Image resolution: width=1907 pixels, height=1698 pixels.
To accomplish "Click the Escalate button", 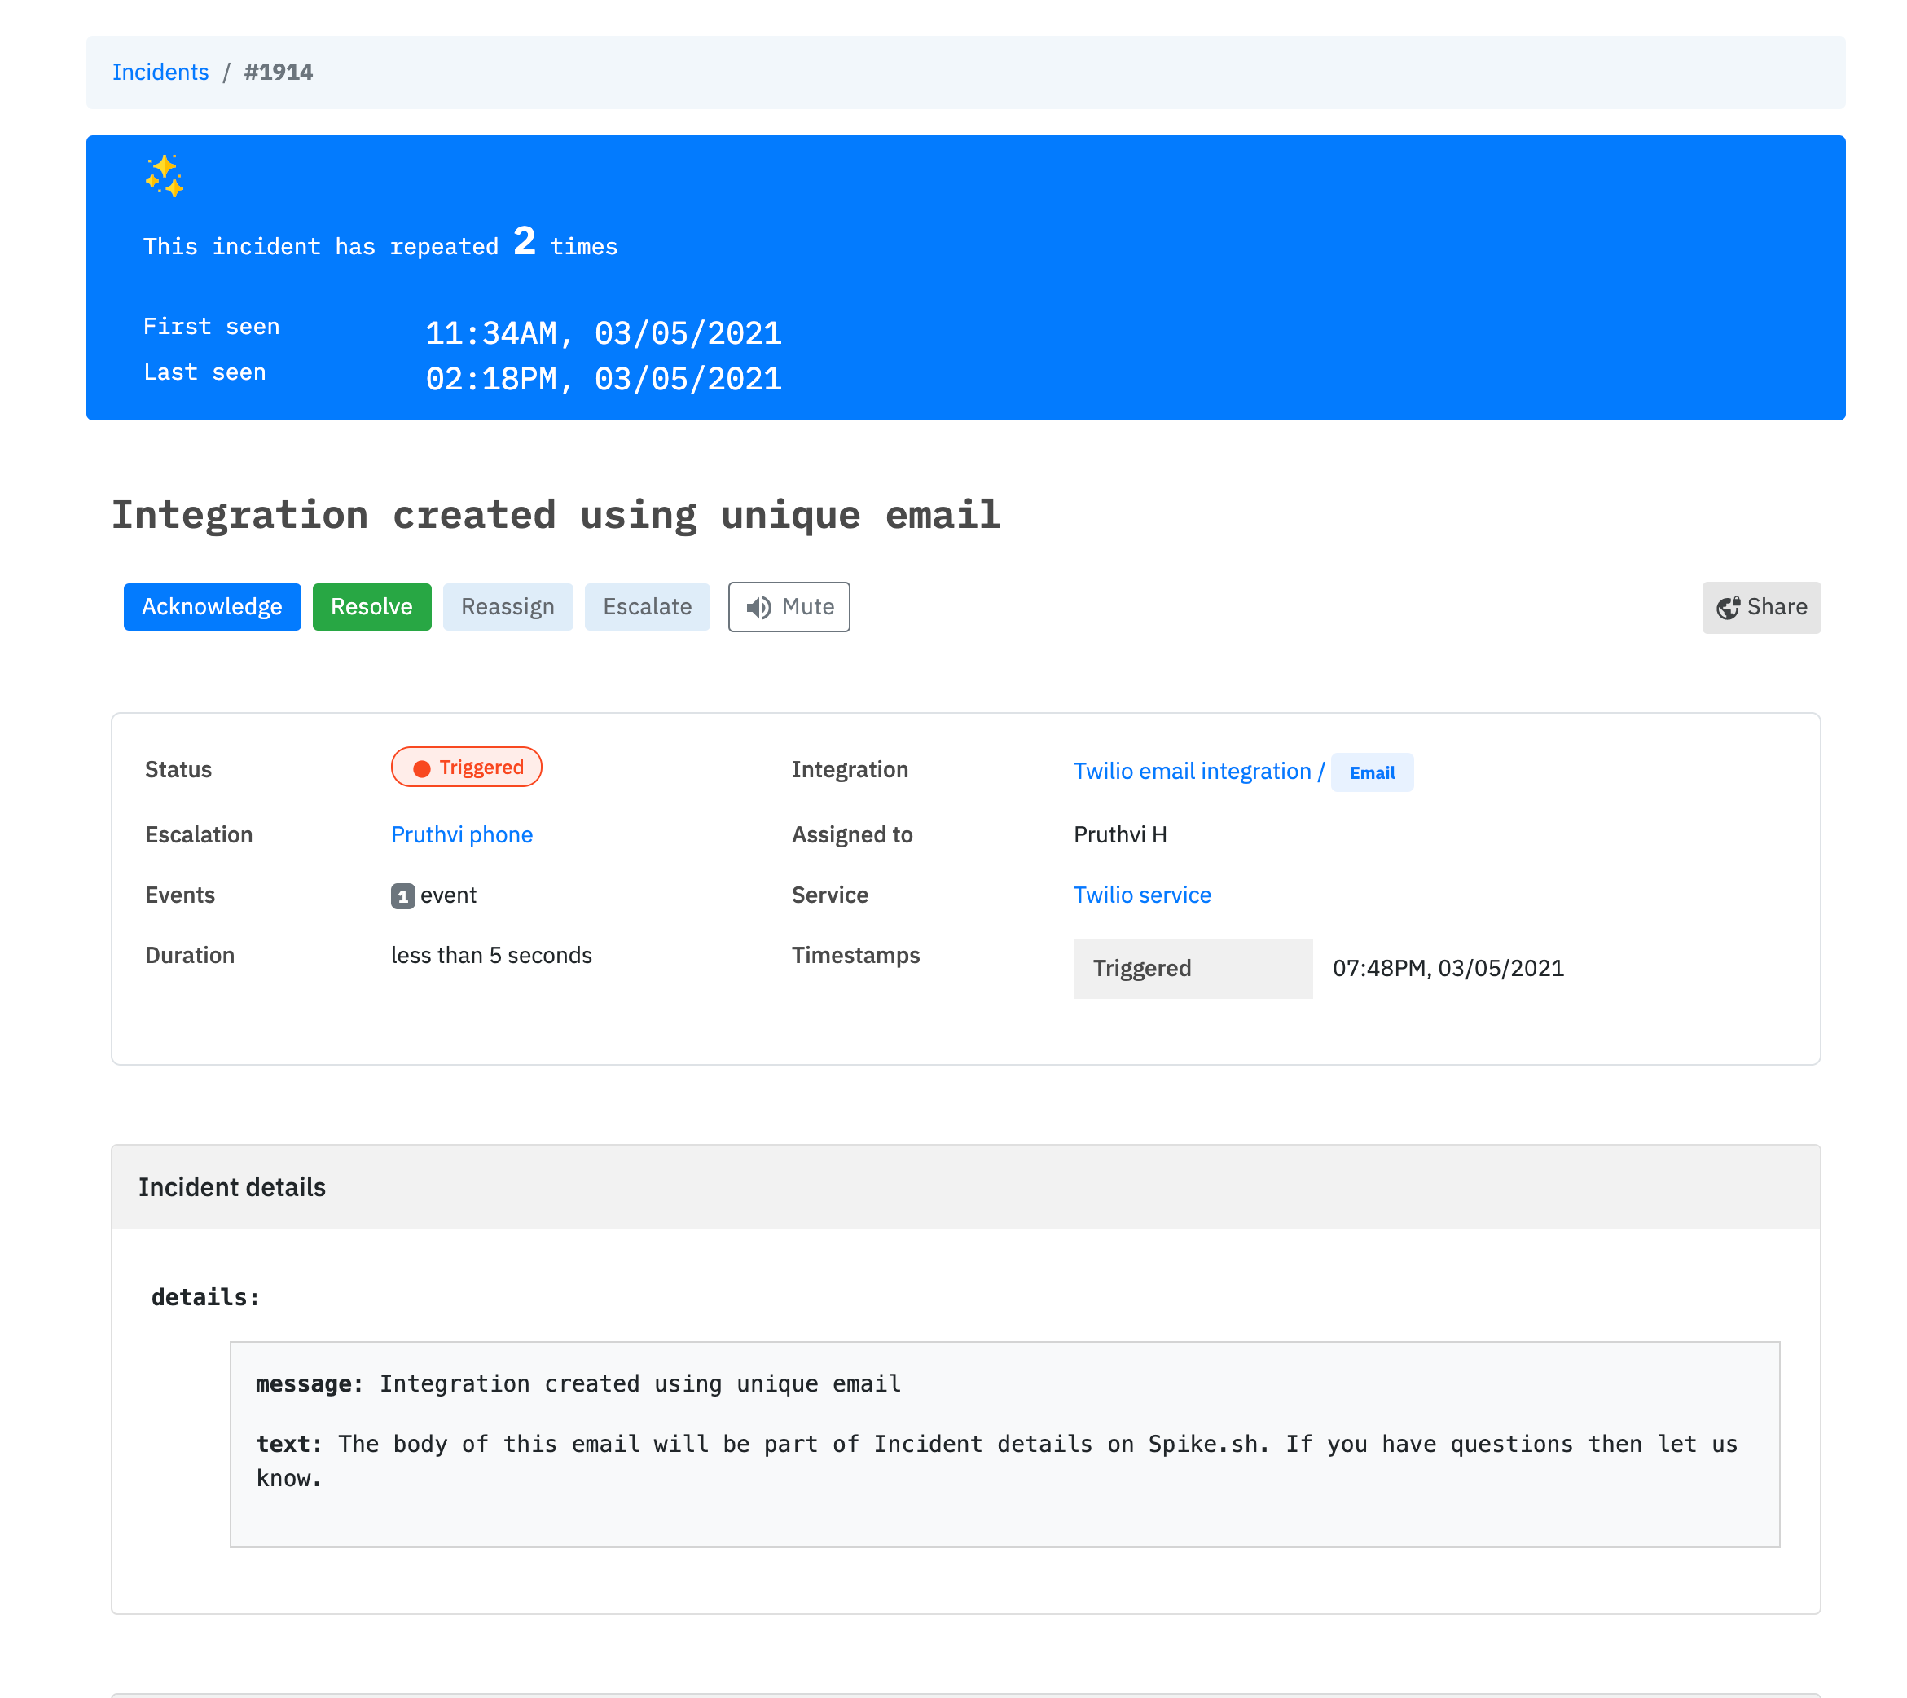I will pos(648,606).
